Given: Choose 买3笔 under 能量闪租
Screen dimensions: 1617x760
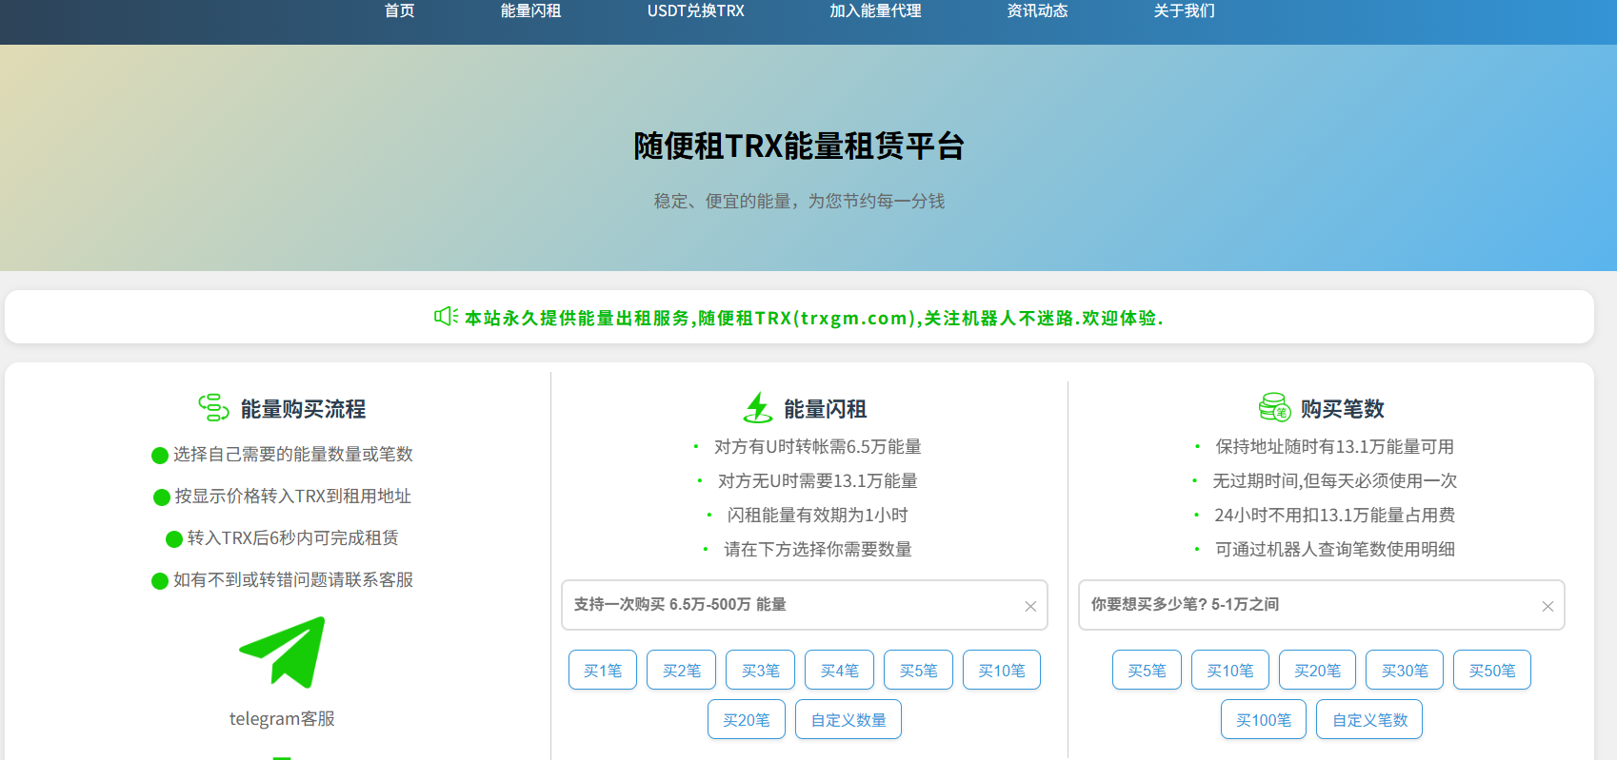Looking at the screenshot, I should pos(761,670).
